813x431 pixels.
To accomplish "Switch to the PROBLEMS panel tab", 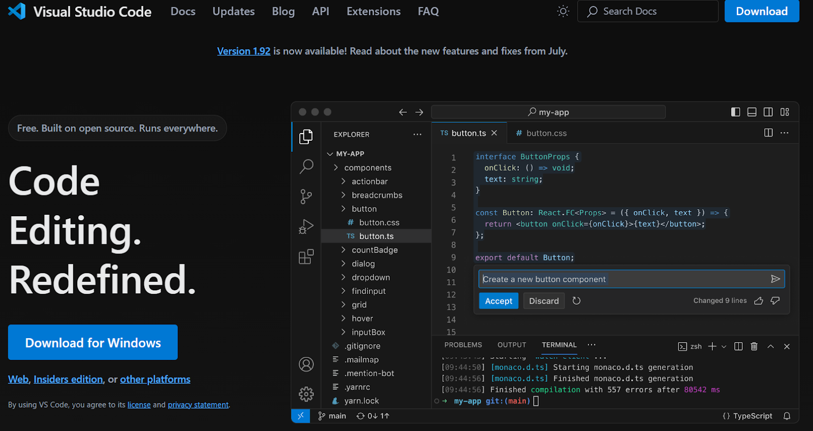I will [x=463, y=345].
